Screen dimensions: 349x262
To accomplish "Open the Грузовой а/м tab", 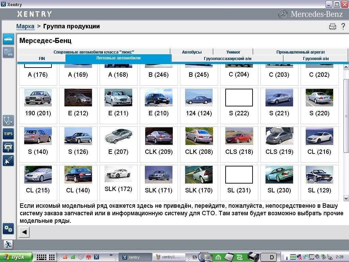I will [x=316, y=59].
